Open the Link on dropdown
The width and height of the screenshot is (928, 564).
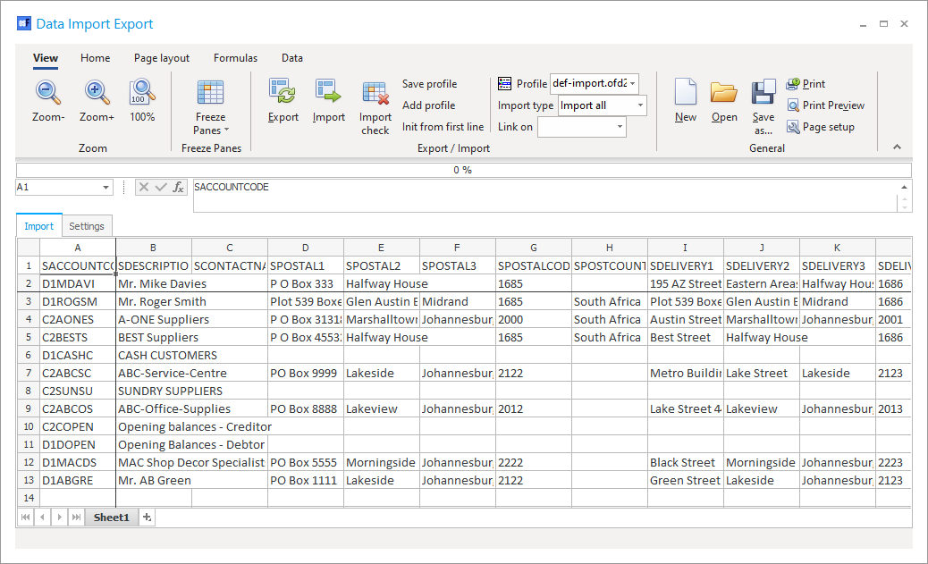click(x=620, y=127)
